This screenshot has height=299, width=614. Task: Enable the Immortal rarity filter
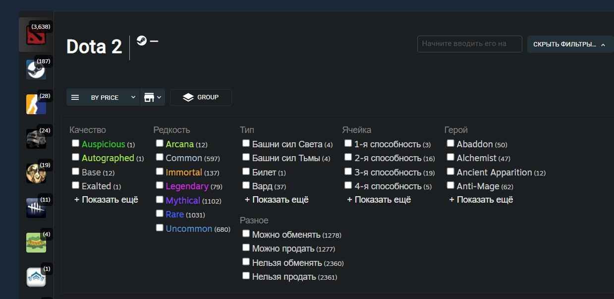point(160,171)
